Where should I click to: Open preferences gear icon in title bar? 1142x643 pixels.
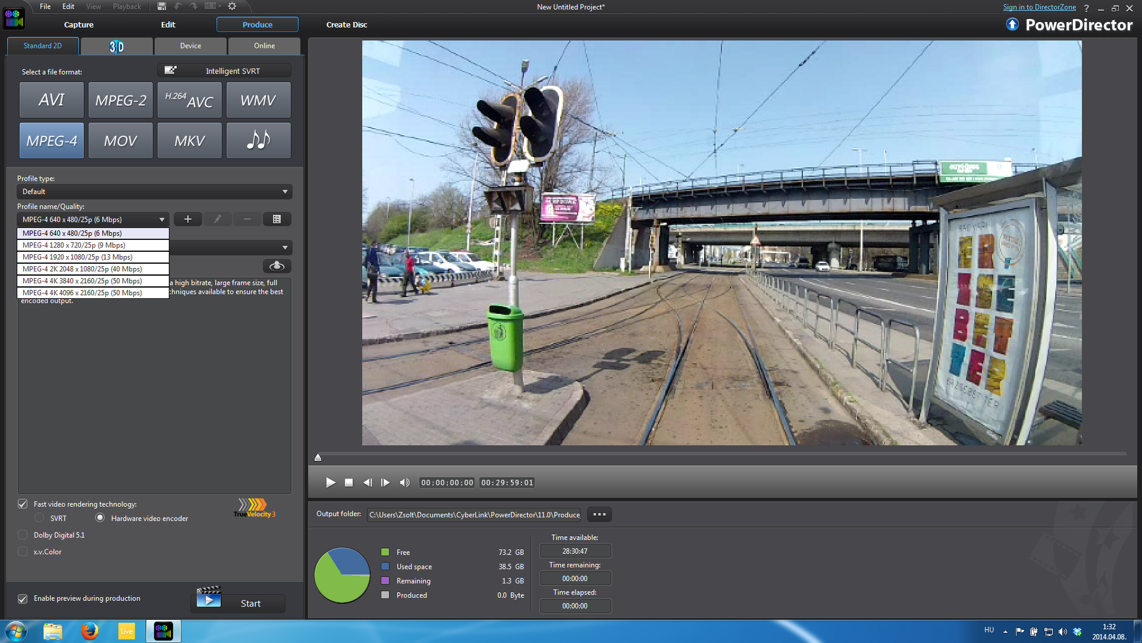(232, 6)
